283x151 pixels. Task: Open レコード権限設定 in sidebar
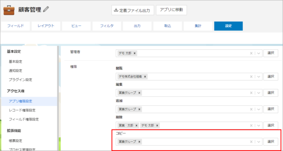click(x=22, y=110)
